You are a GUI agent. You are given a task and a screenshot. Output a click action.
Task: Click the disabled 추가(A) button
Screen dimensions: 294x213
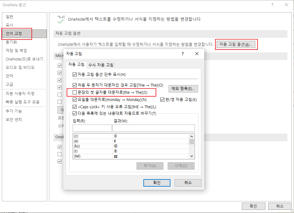[150, 166]
